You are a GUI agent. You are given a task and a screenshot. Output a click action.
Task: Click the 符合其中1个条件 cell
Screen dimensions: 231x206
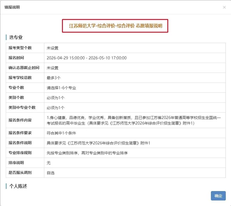coord(59,133)
